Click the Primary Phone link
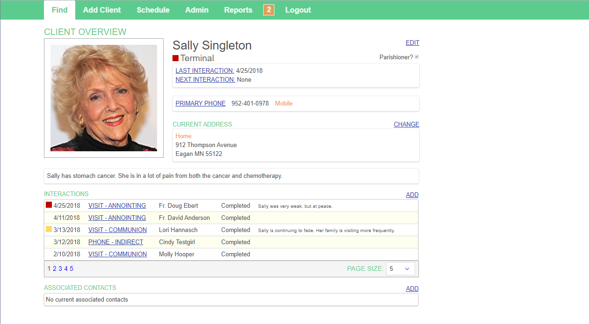The height and width of the screenshot is (324, 589). click(201, 104)
